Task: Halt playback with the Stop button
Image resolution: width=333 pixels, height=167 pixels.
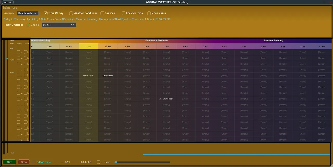Action: pyautogui.click(x=24, y=162)
